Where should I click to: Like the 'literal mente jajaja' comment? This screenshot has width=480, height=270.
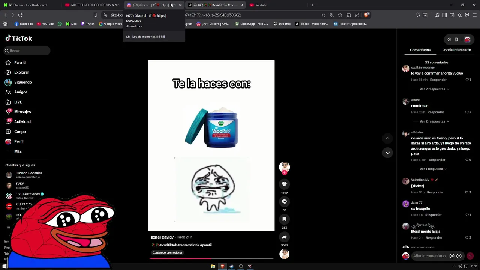[467, 238]
